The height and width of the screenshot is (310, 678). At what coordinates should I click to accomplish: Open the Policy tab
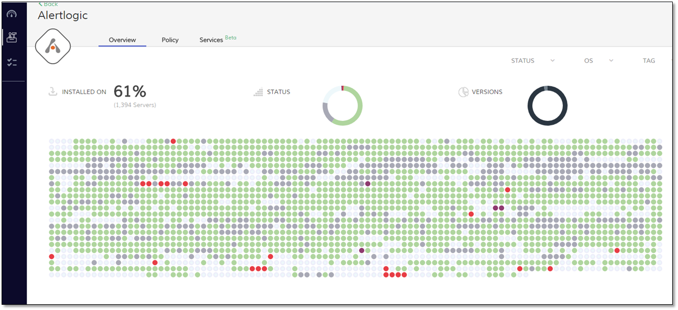(x=170, y=40)
